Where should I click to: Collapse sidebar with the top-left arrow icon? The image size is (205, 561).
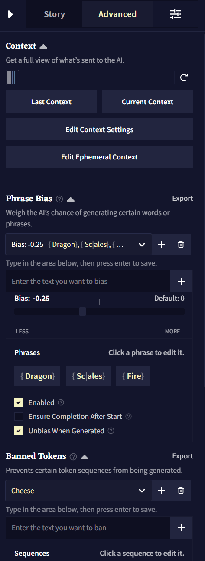point(10,14)
